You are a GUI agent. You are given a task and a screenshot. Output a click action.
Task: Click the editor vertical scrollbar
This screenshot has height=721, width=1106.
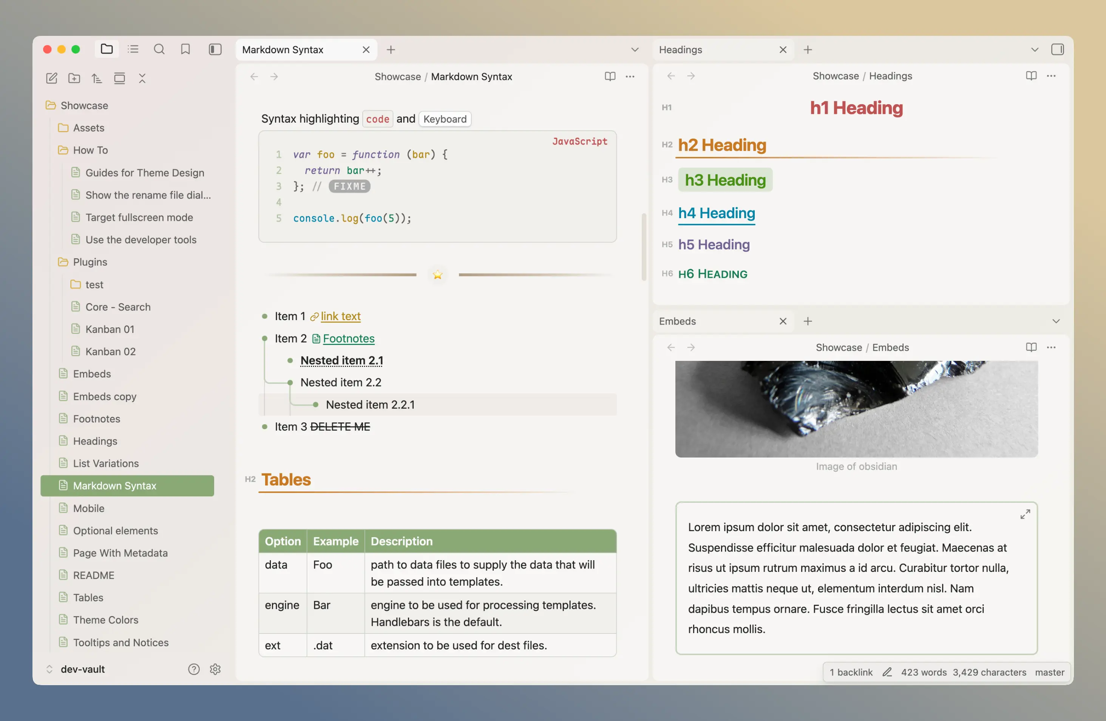tap(644, 246)
